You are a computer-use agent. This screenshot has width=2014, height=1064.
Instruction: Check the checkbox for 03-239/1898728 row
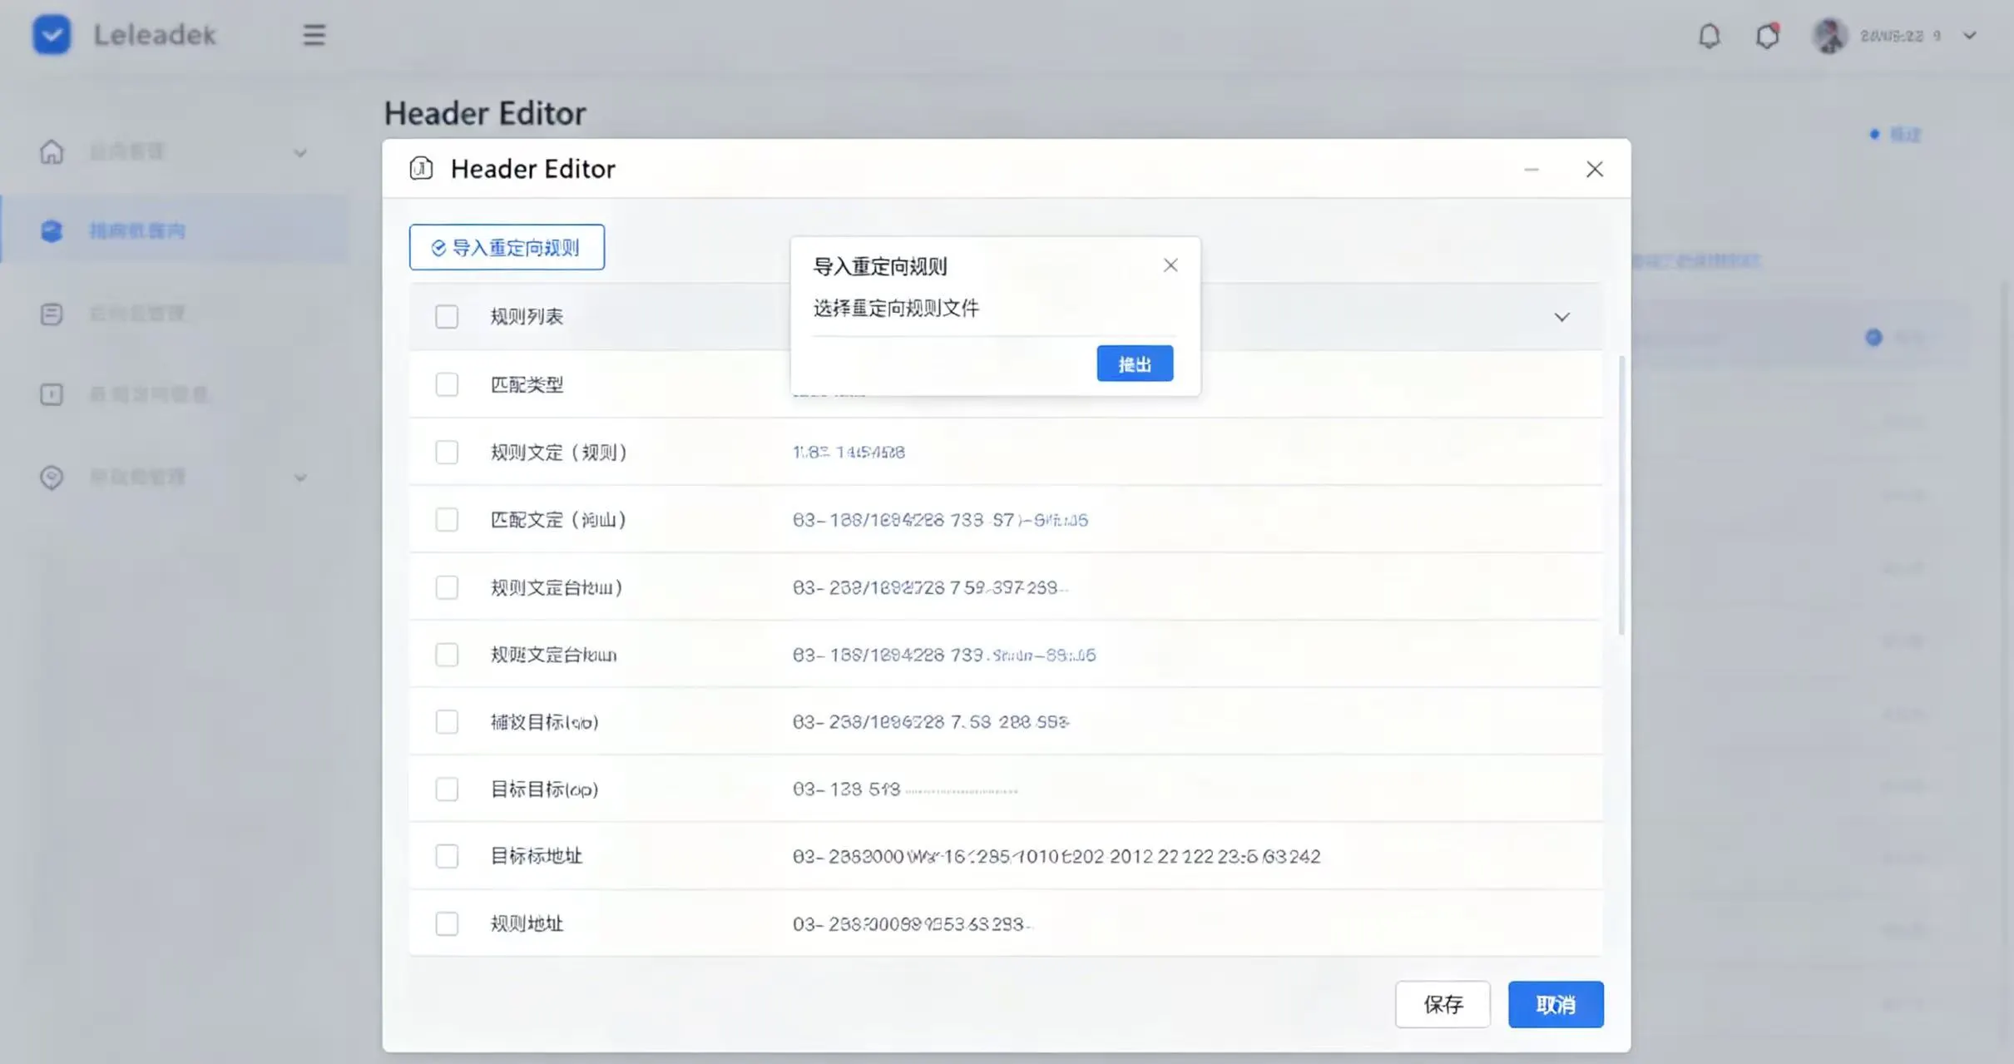click(447, 587)
